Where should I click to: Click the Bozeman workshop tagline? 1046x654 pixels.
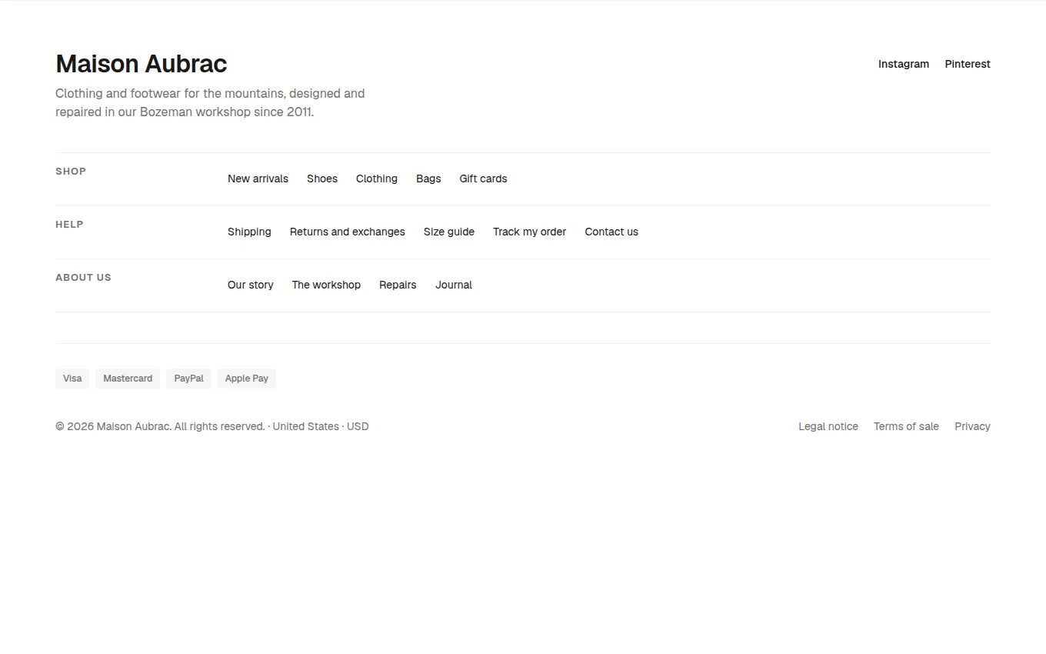[210, 102]
